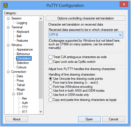This screenshot has height=127, width=131.
Task: Open the Logging category
Action: [x=22, y=23]
